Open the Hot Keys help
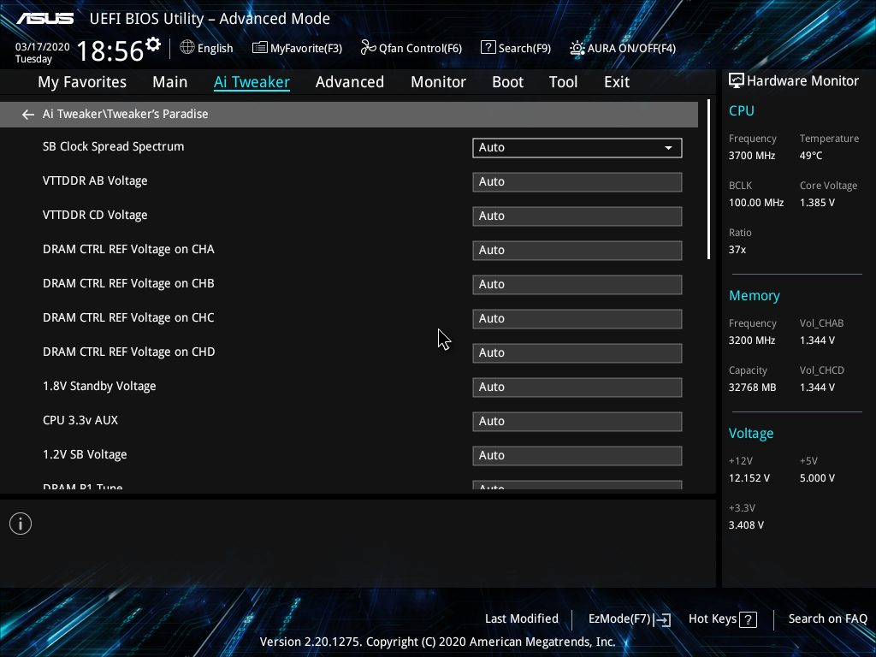Image resolution: width=876 pixels, height=657 pixels. [x=723, y=619]
